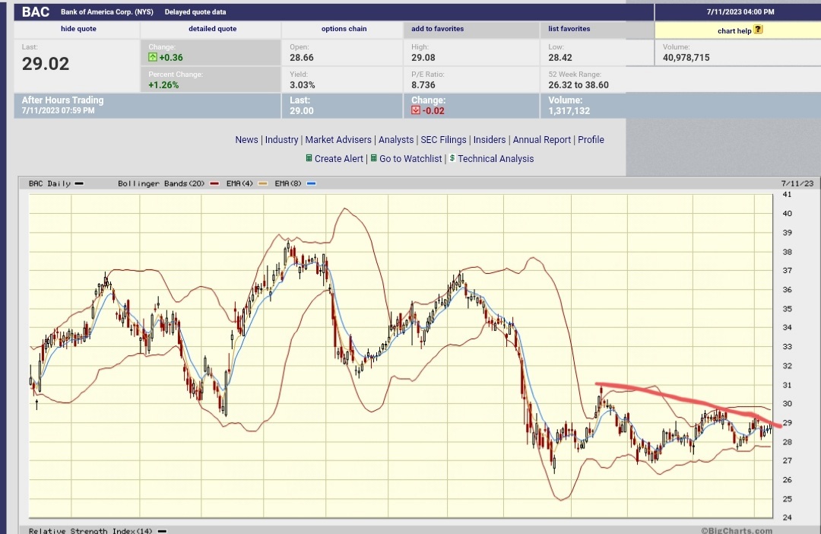Open the options chain tab
821x534 pixels.
tap(344, 29)
